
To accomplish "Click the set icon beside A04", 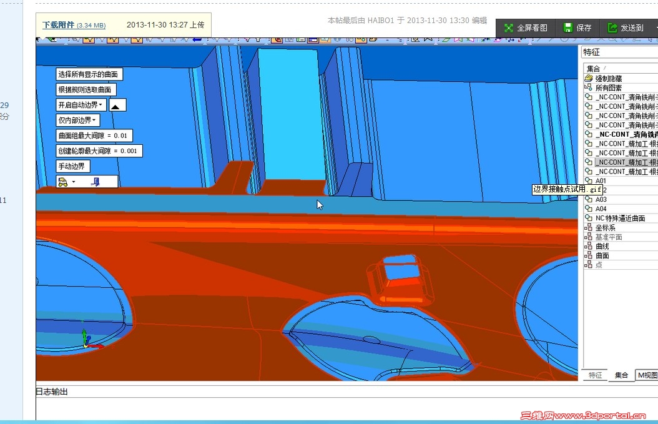I will tap(588, 209).
